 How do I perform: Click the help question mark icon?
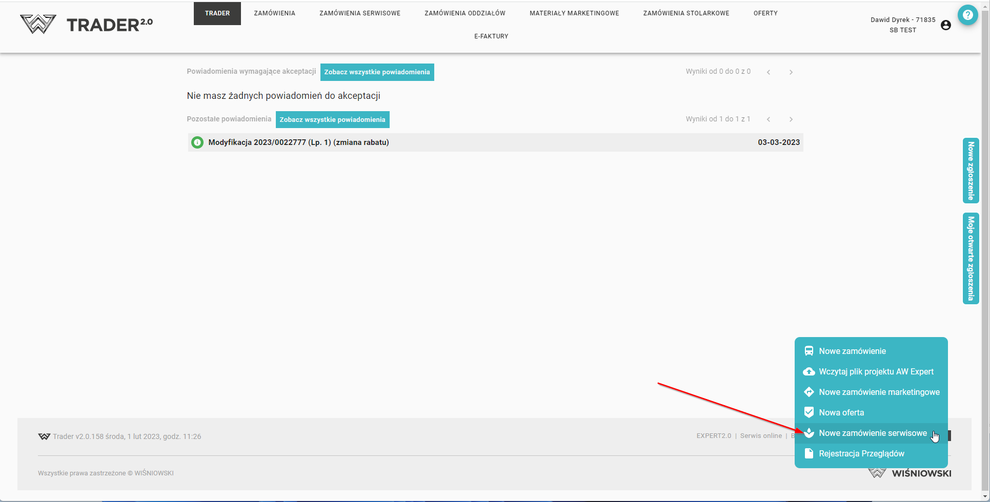(967, 15)
